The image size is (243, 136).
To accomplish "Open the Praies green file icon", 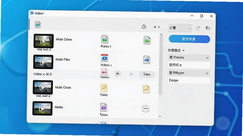I will (105, 39).
